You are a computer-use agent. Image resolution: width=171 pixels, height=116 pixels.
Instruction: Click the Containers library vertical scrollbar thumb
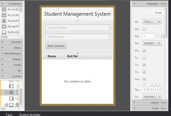21,10
